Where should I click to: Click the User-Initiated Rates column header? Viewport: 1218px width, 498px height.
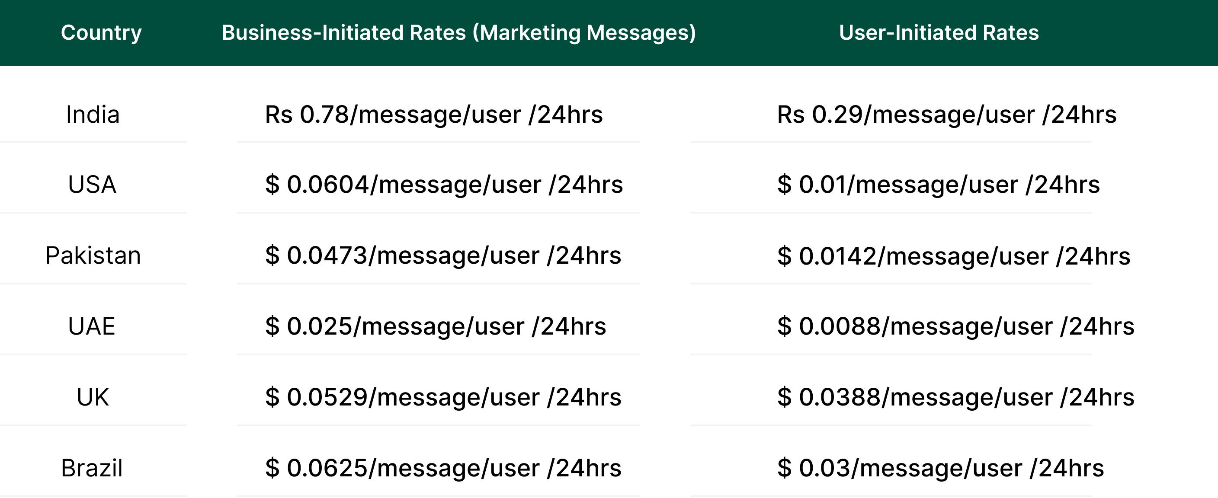click(x=939, y=32)
